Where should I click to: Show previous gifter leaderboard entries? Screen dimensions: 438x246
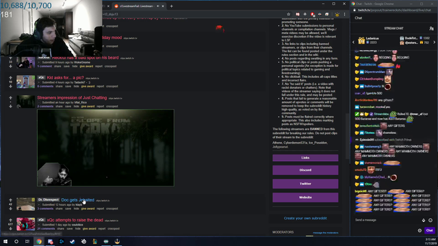click(x=353, y=42)
